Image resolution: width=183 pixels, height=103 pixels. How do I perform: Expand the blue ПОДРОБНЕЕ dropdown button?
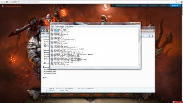click(175, 5)
